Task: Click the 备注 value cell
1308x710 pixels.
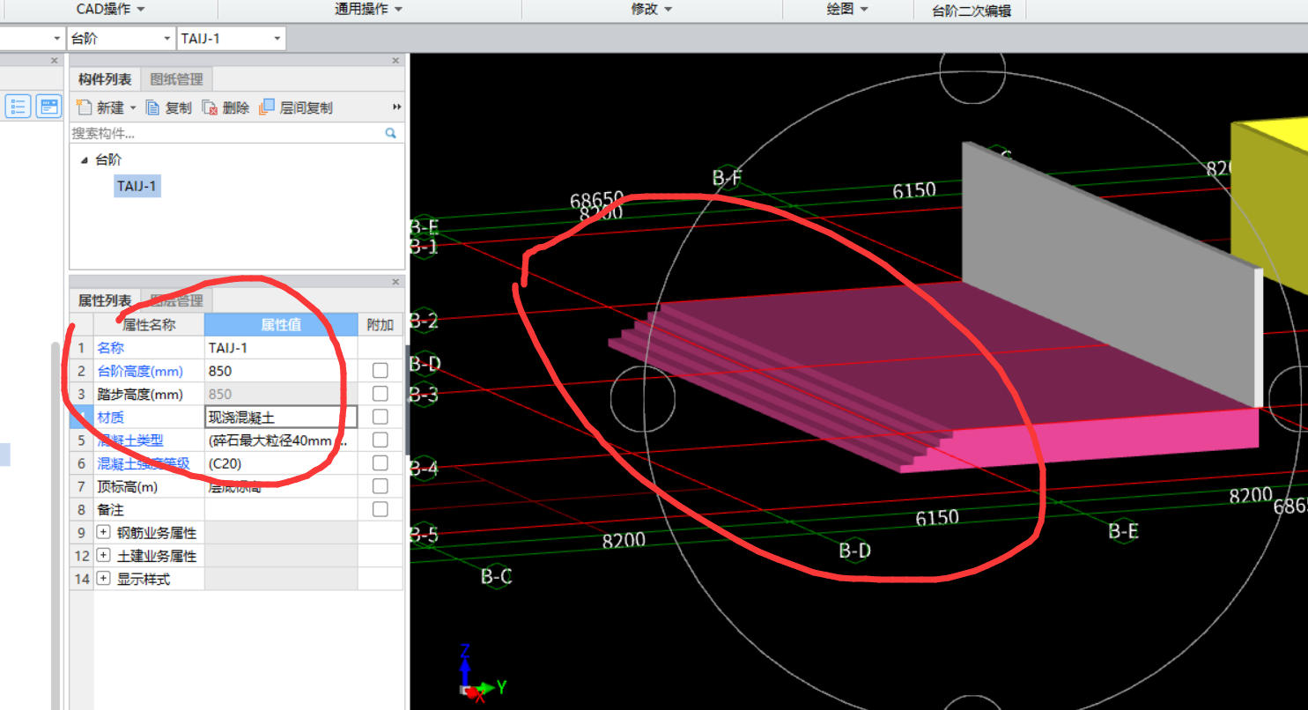Action: click(281, 509)
